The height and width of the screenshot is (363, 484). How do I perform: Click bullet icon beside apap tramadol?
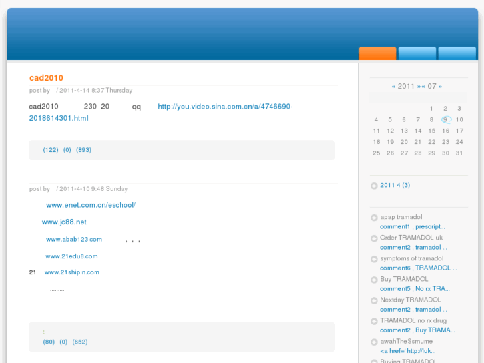click(374, 218)
